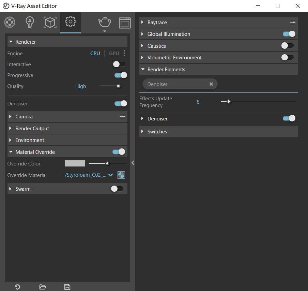
Task: Toggle Denoiser section switch in right panel
Action: pyautogui.click(x=289, y=118)
